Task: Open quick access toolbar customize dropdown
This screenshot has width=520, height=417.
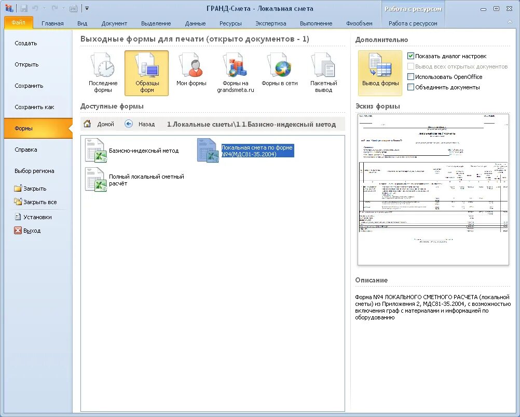Action: 87,8
